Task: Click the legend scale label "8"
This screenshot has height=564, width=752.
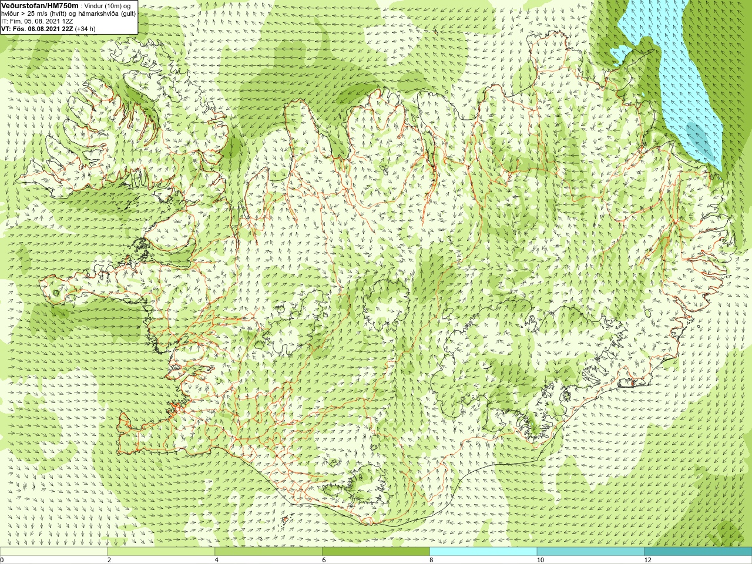Action: pos(431,560)
